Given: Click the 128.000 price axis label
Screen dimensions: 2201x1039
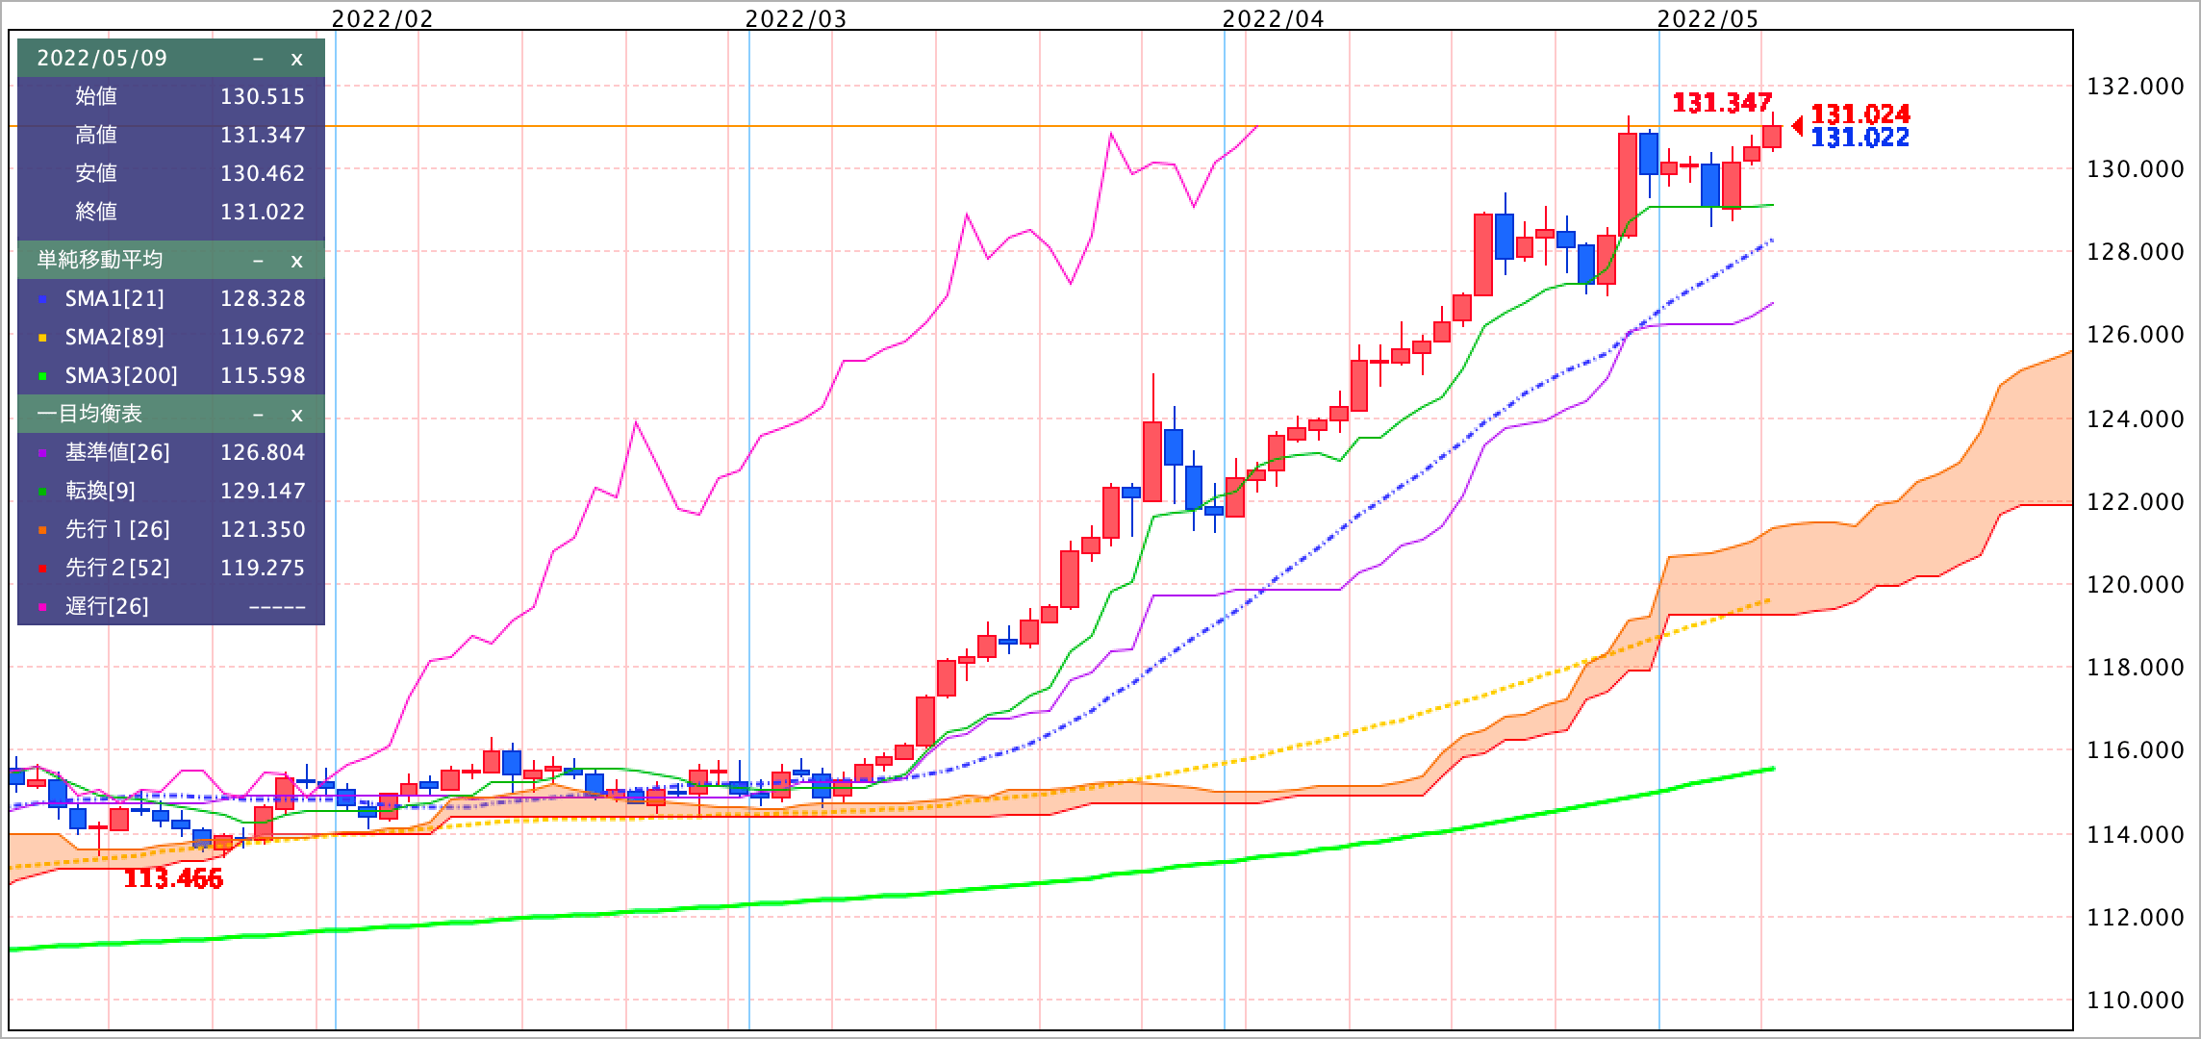Looking at the screenshot, I should point(2136,252).
